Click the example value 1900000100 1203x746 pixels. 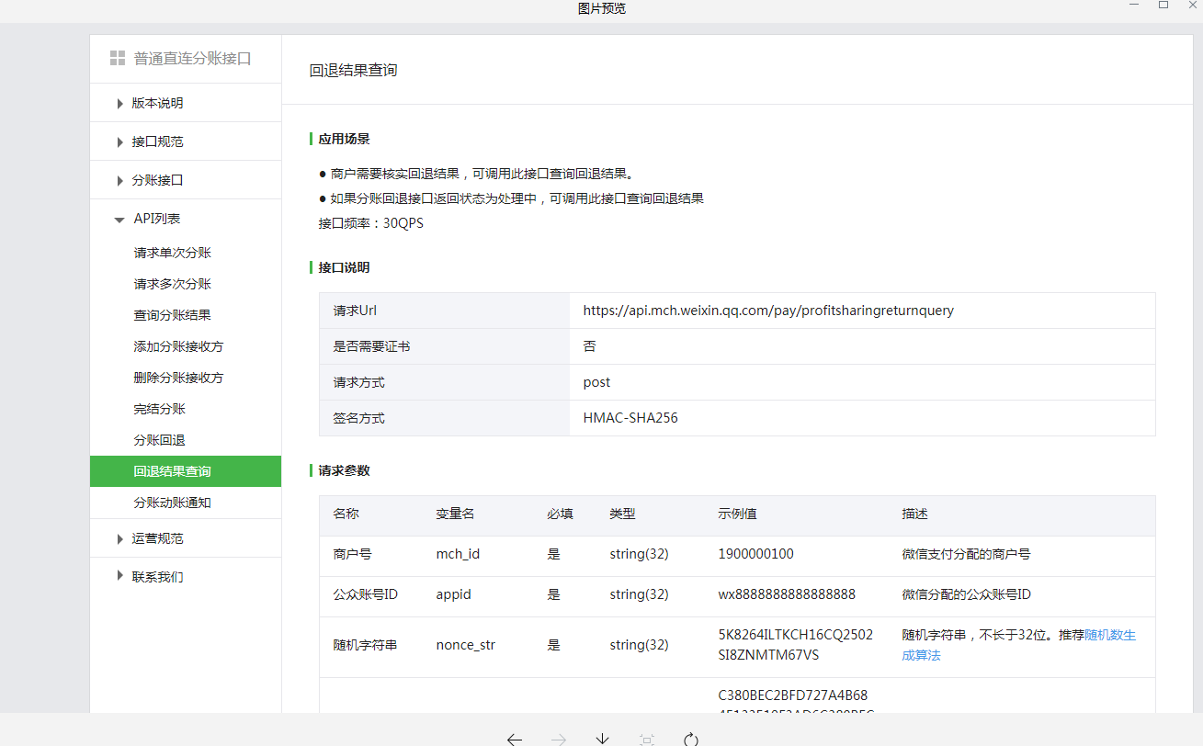(x=755, y=555)
